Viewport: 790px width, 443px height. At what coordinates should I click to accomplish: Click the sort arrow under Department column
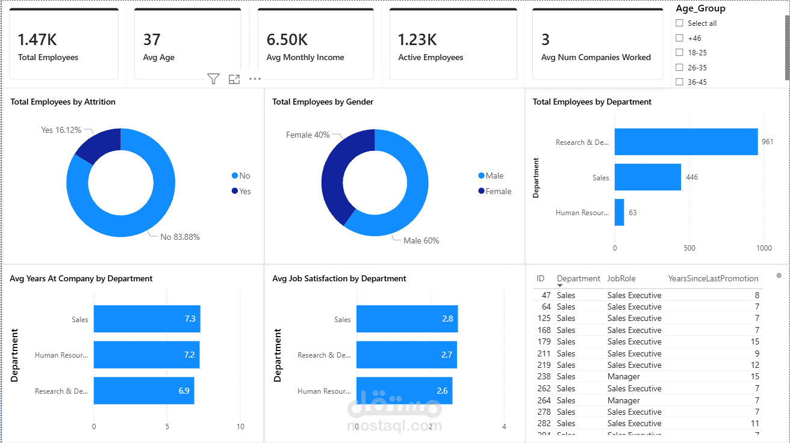pyautogui.click(x=560, y=286)
